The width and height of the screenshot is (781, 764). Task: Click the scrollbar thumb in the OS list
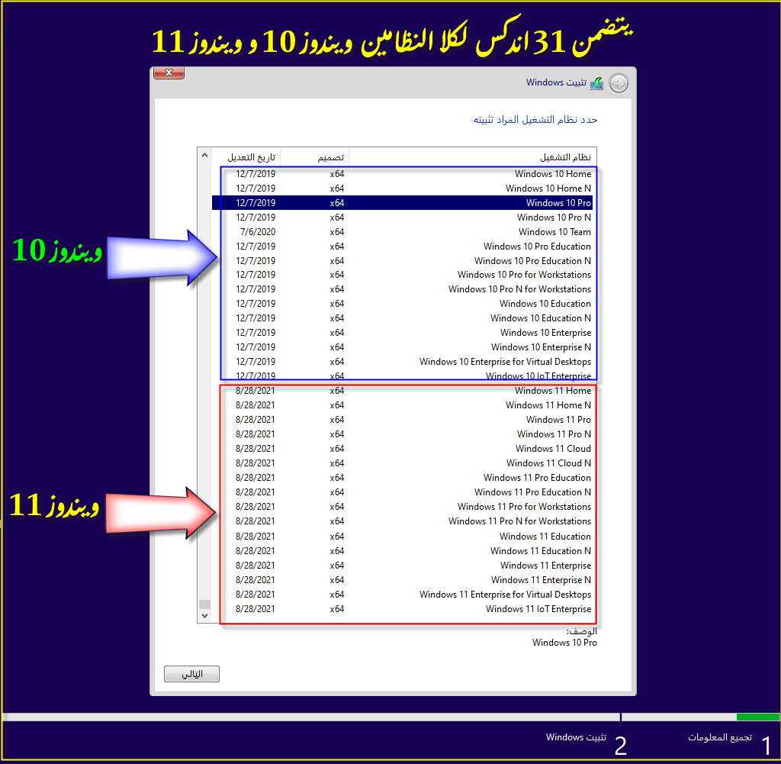point(204,604)
